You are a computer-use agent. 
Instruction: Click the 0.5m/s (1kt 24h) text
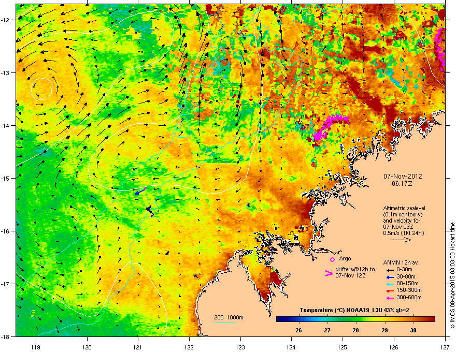pos(403,233)
